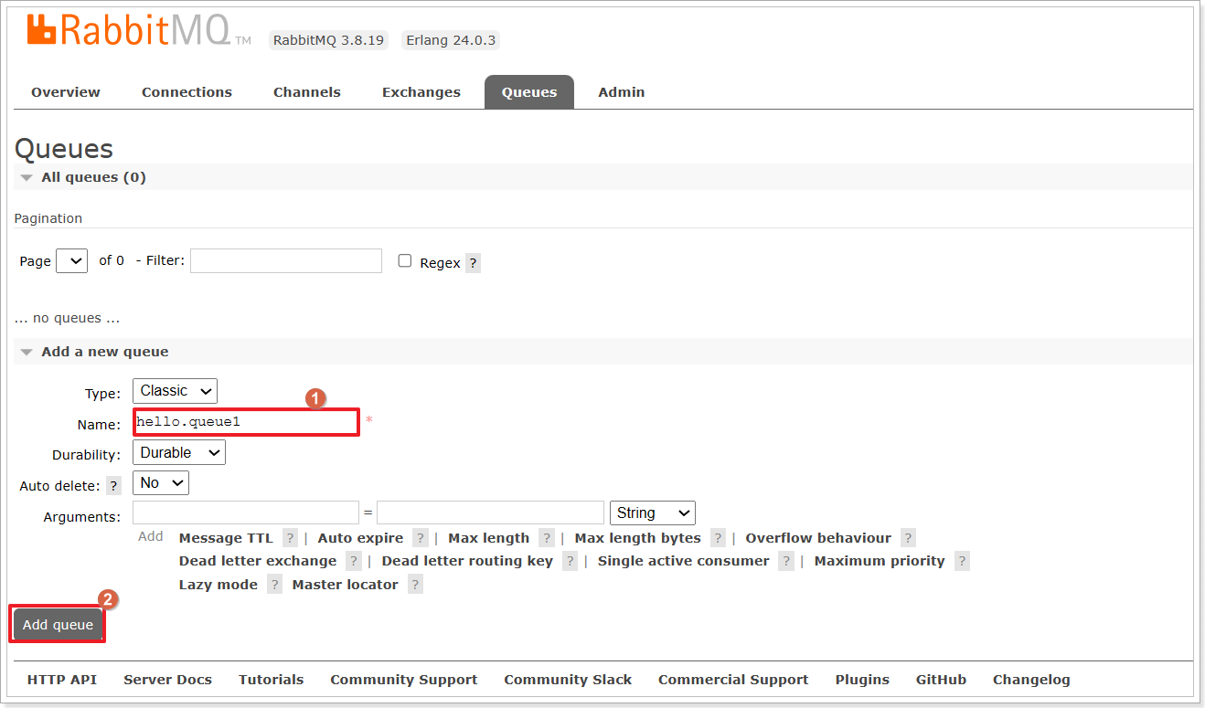Add the Maximum priority argument
The image size is (1205, 708).
[x=880, y=561]
